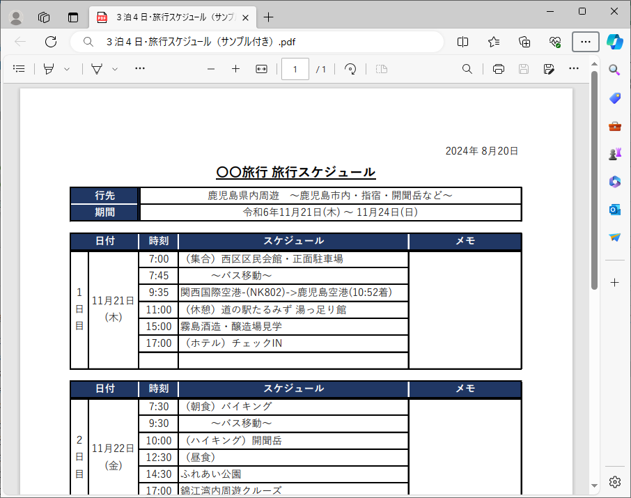
Task: Select the draw annotation tool
Action: pyautogui.click(x=98, y=68)
